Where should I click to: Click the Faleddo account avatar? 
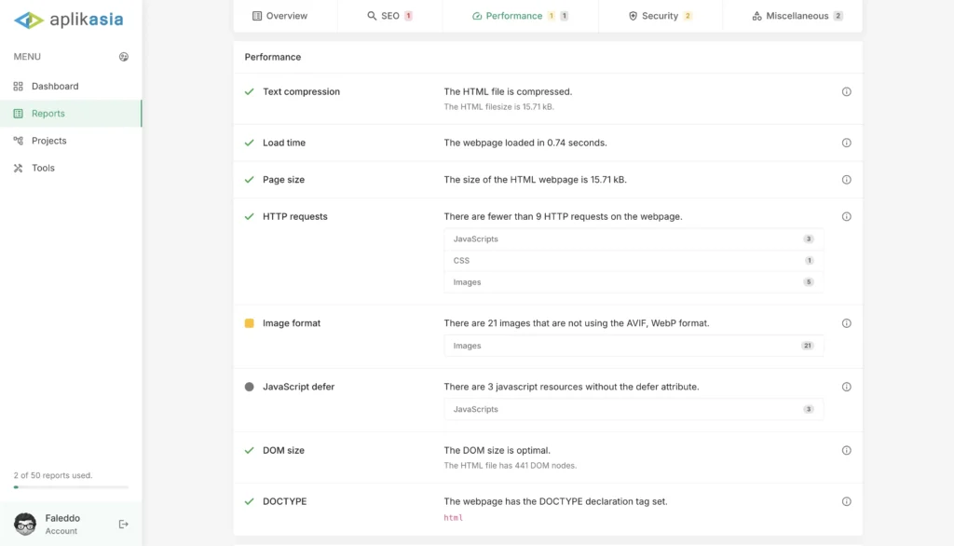pyautogui.click(x=26, y=524)
